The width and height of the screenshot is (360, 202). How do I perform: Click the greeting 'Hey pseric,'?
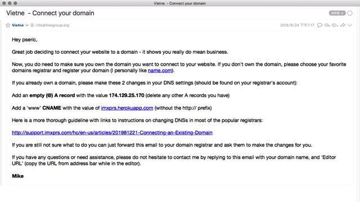click(25, 40)
